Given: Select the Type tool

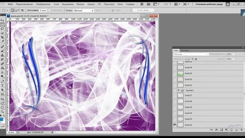Looking at the screenshot, I should pyautogui.click(x=2, y=85).
